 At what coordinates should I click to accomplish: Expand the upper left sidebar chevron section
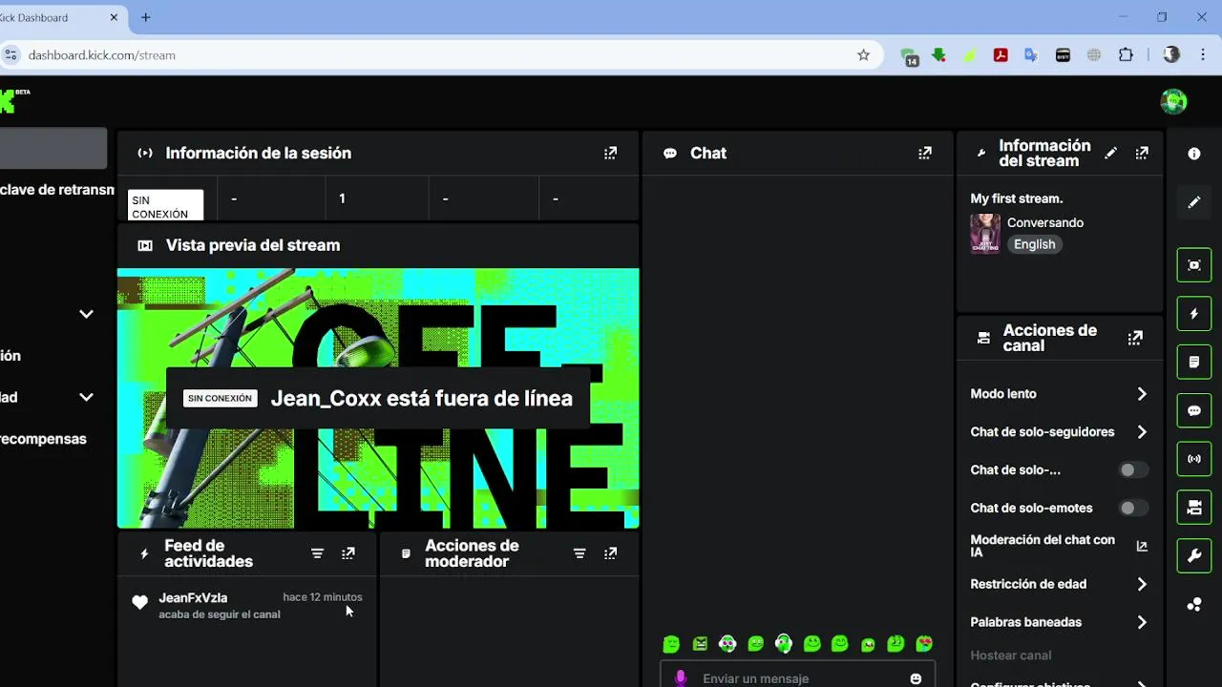(86, 314)
